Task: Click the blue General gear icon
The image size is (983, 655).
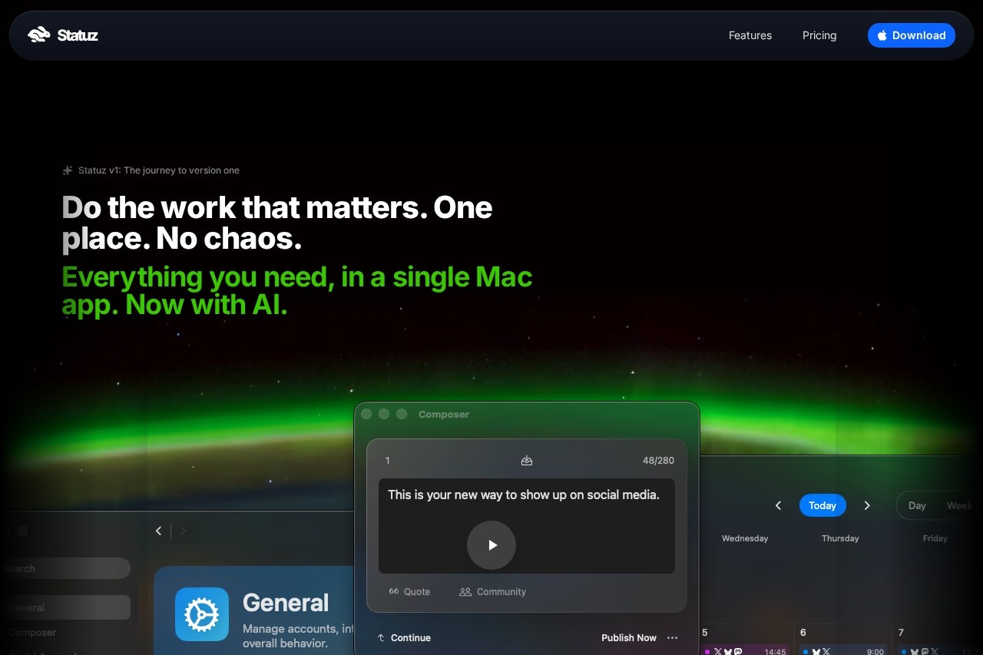Action: [x=202, y=614]
